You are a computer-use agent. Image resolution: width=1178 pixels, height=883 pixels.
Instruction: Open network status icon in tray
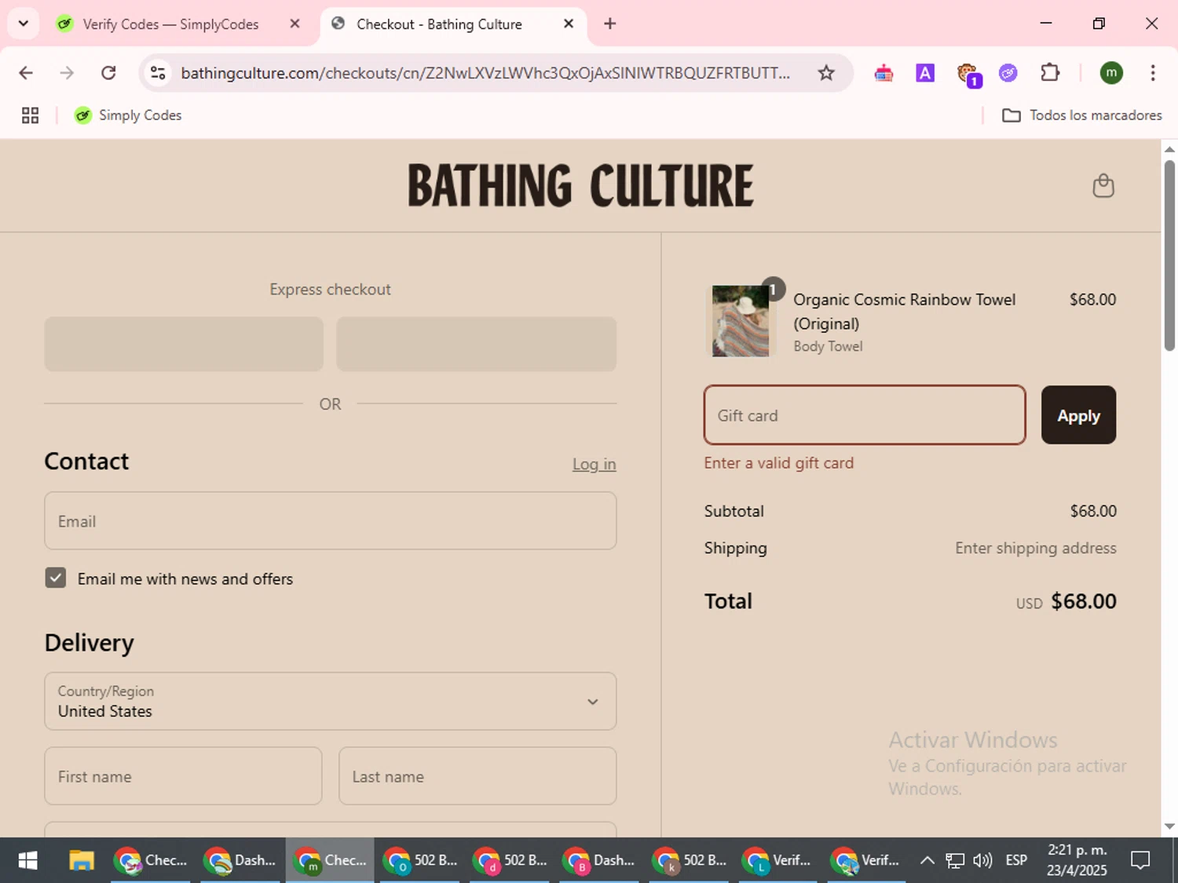click(x=955, y=860)
